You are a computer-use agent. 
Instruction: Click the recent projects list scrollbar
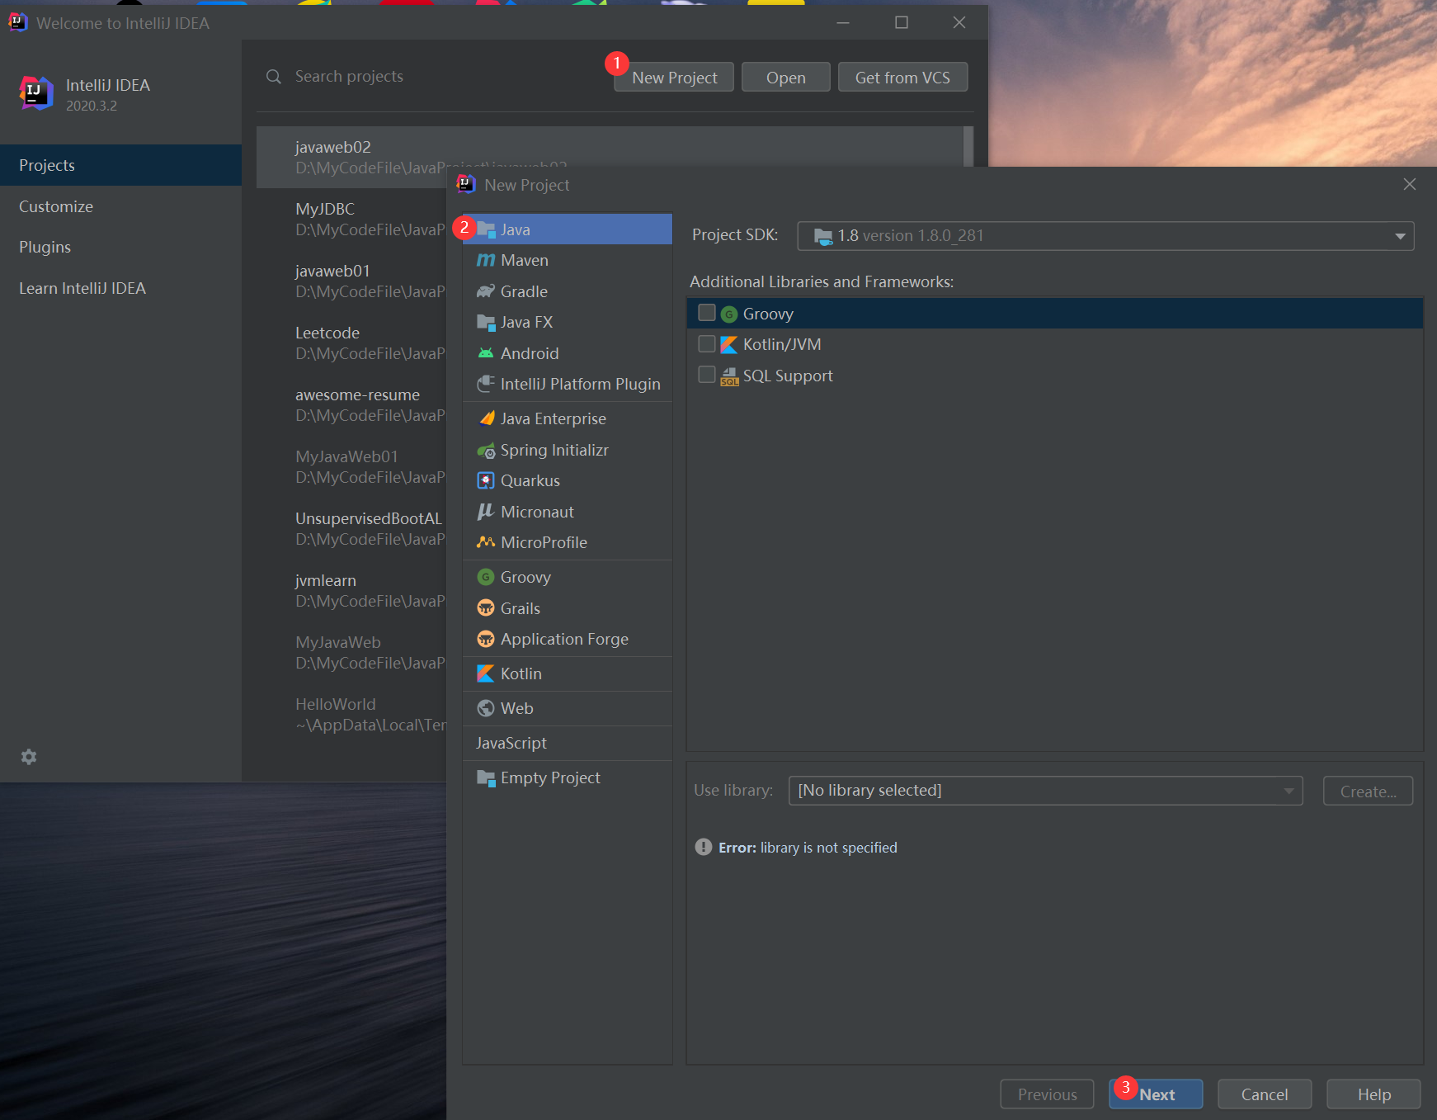pos(968,147)
